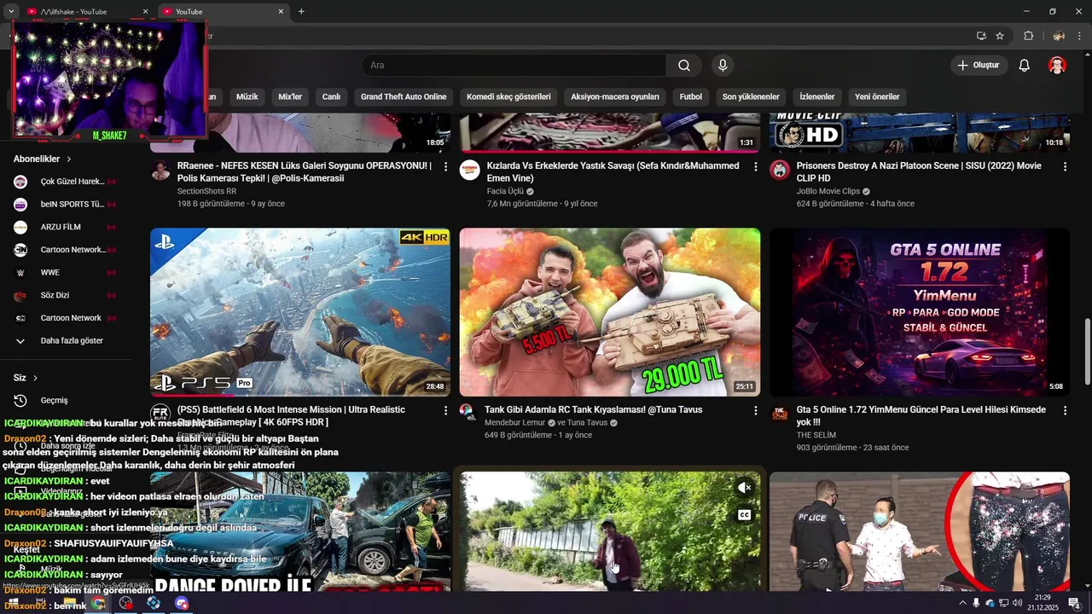Open the GTA 5 Online 1.72 thumbnail
1092x614 pixels.
coord(920,312)
